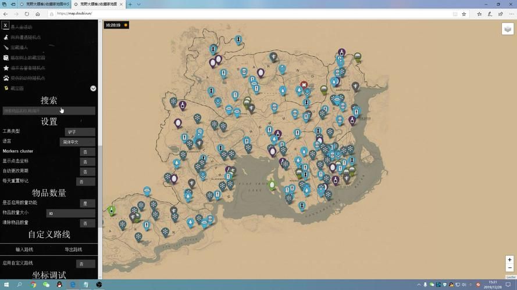Click the 设置 heading
Screen dimensions: 517x290
(49, 122)
